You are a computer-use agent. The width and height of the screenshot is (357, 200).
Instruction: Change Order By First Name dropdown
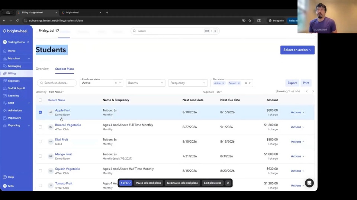[57, 92]
